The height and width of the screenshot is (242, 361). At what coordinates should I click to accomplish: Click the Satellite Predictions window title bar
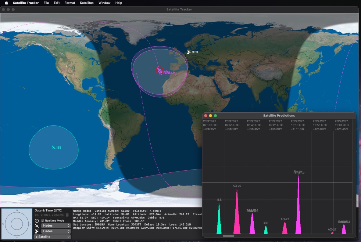[279, 115]
